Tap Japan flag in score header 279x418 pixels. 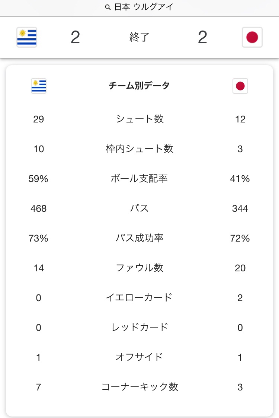tap(252, 37)
